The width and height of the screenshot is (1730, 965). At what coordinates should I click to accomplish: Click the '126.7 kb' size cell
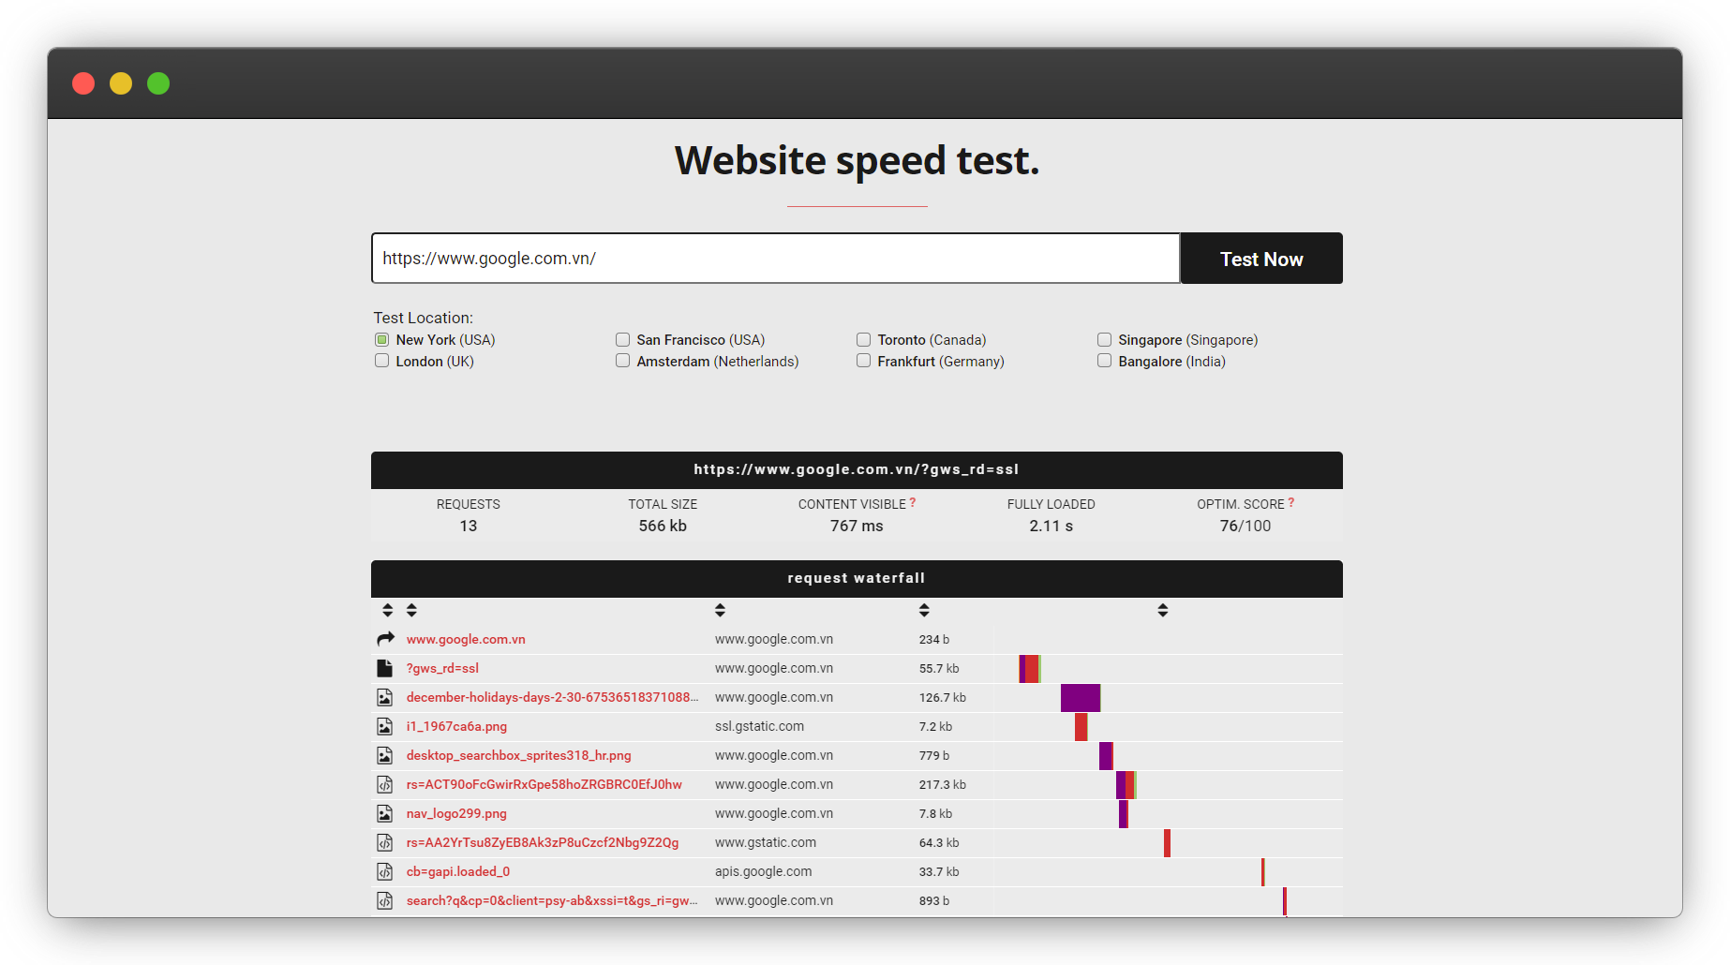click(x=942, y=697)
